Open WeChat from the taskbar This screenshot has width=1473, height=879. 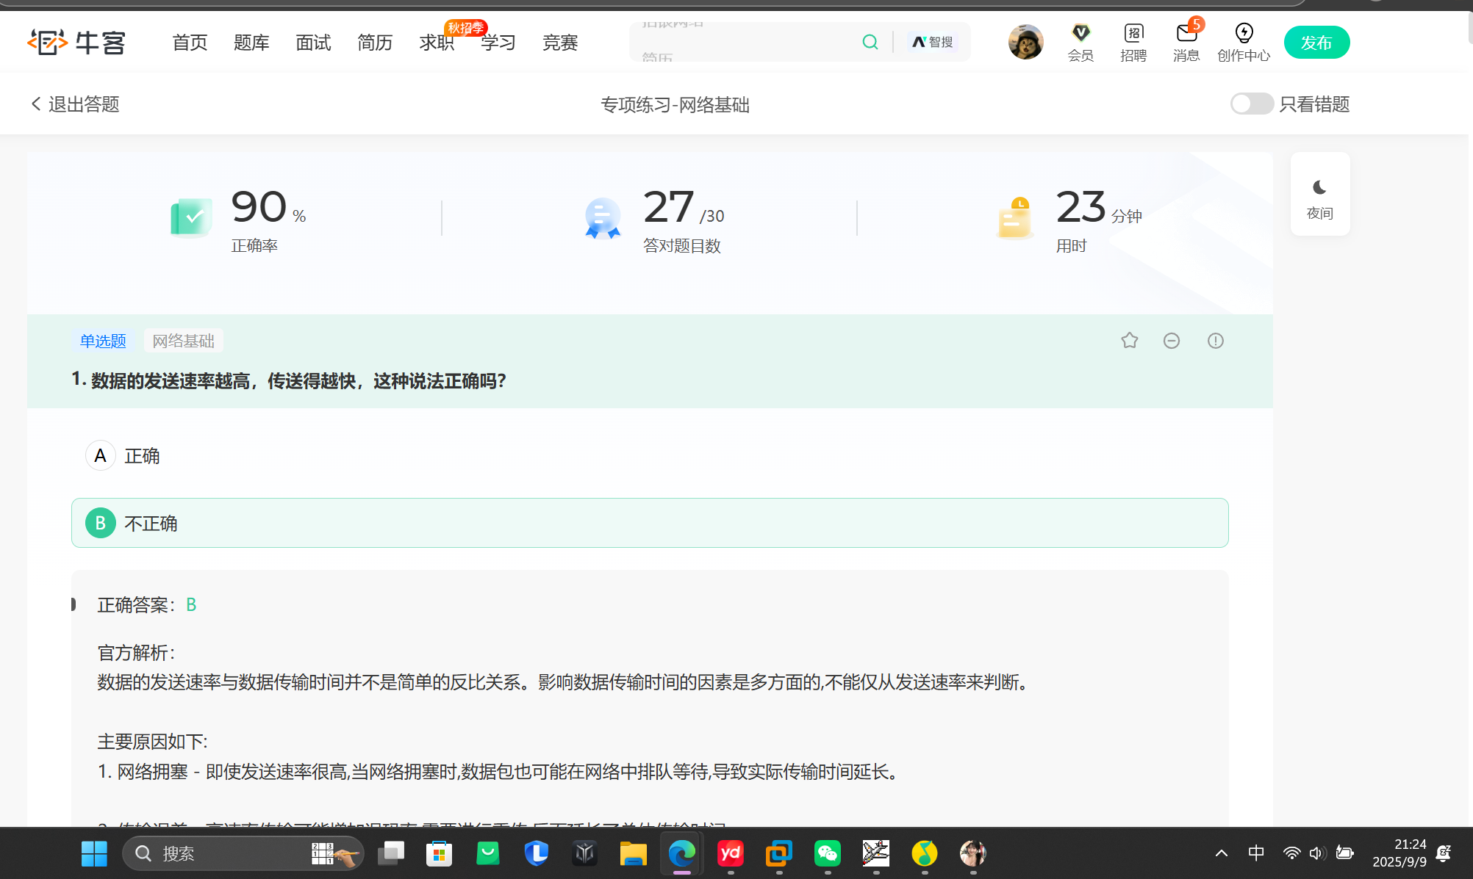(x=828, y=853)
